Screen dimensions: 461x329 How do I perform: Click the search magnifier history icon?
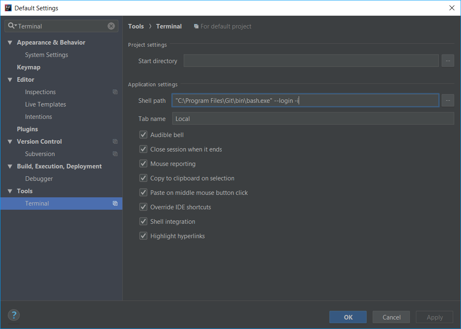pyautogui.click(x=12, y=26)
